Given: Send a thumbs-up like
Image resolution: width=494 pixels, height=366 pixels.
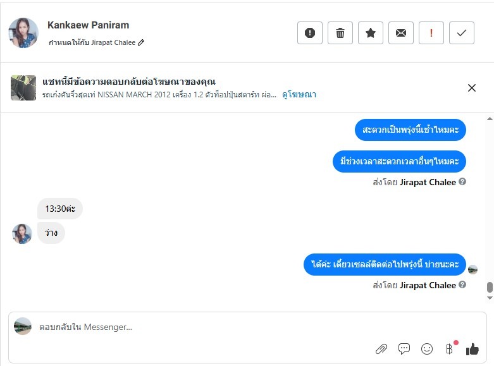Looking at the screenshot, I should click(472, 348).
